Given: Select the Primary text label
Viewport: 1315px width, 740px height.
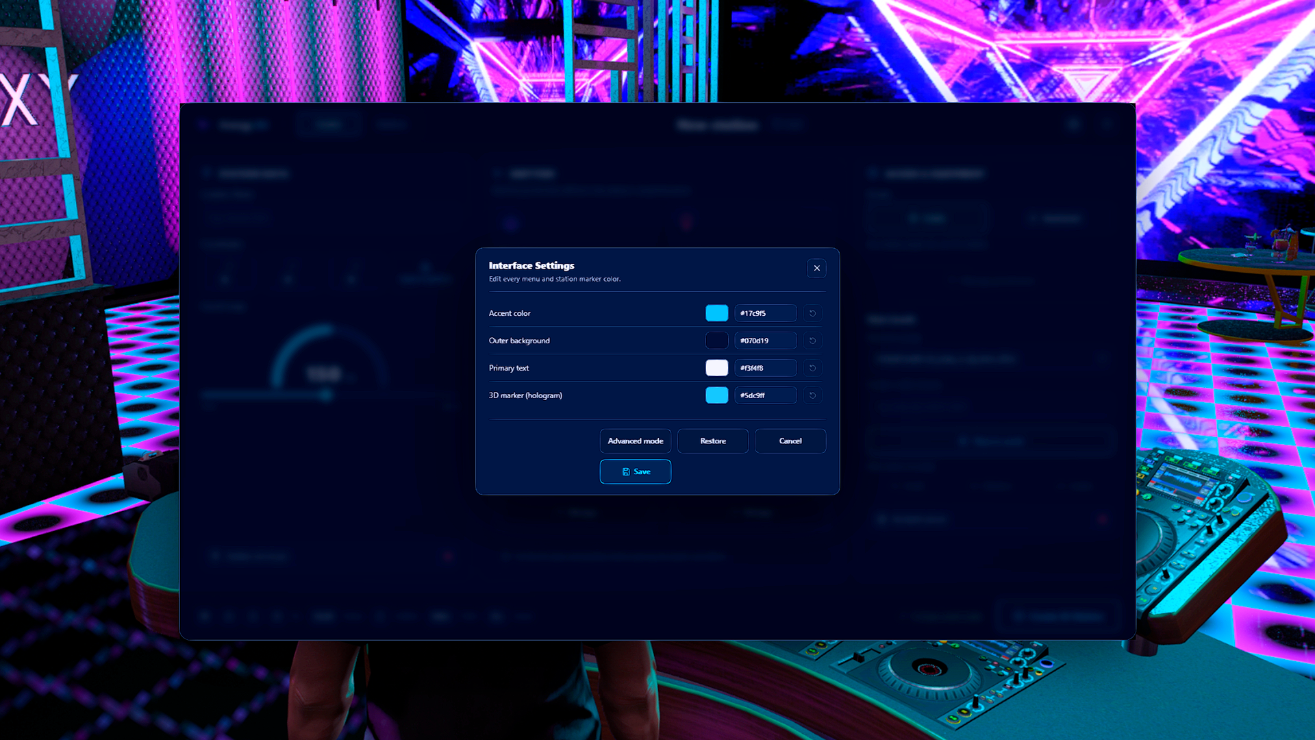Looking at the screenshot, I should pos(509,368).
